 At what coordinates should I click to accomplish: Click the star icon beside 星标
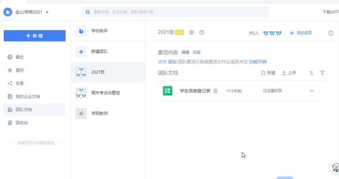coord(10,70)
